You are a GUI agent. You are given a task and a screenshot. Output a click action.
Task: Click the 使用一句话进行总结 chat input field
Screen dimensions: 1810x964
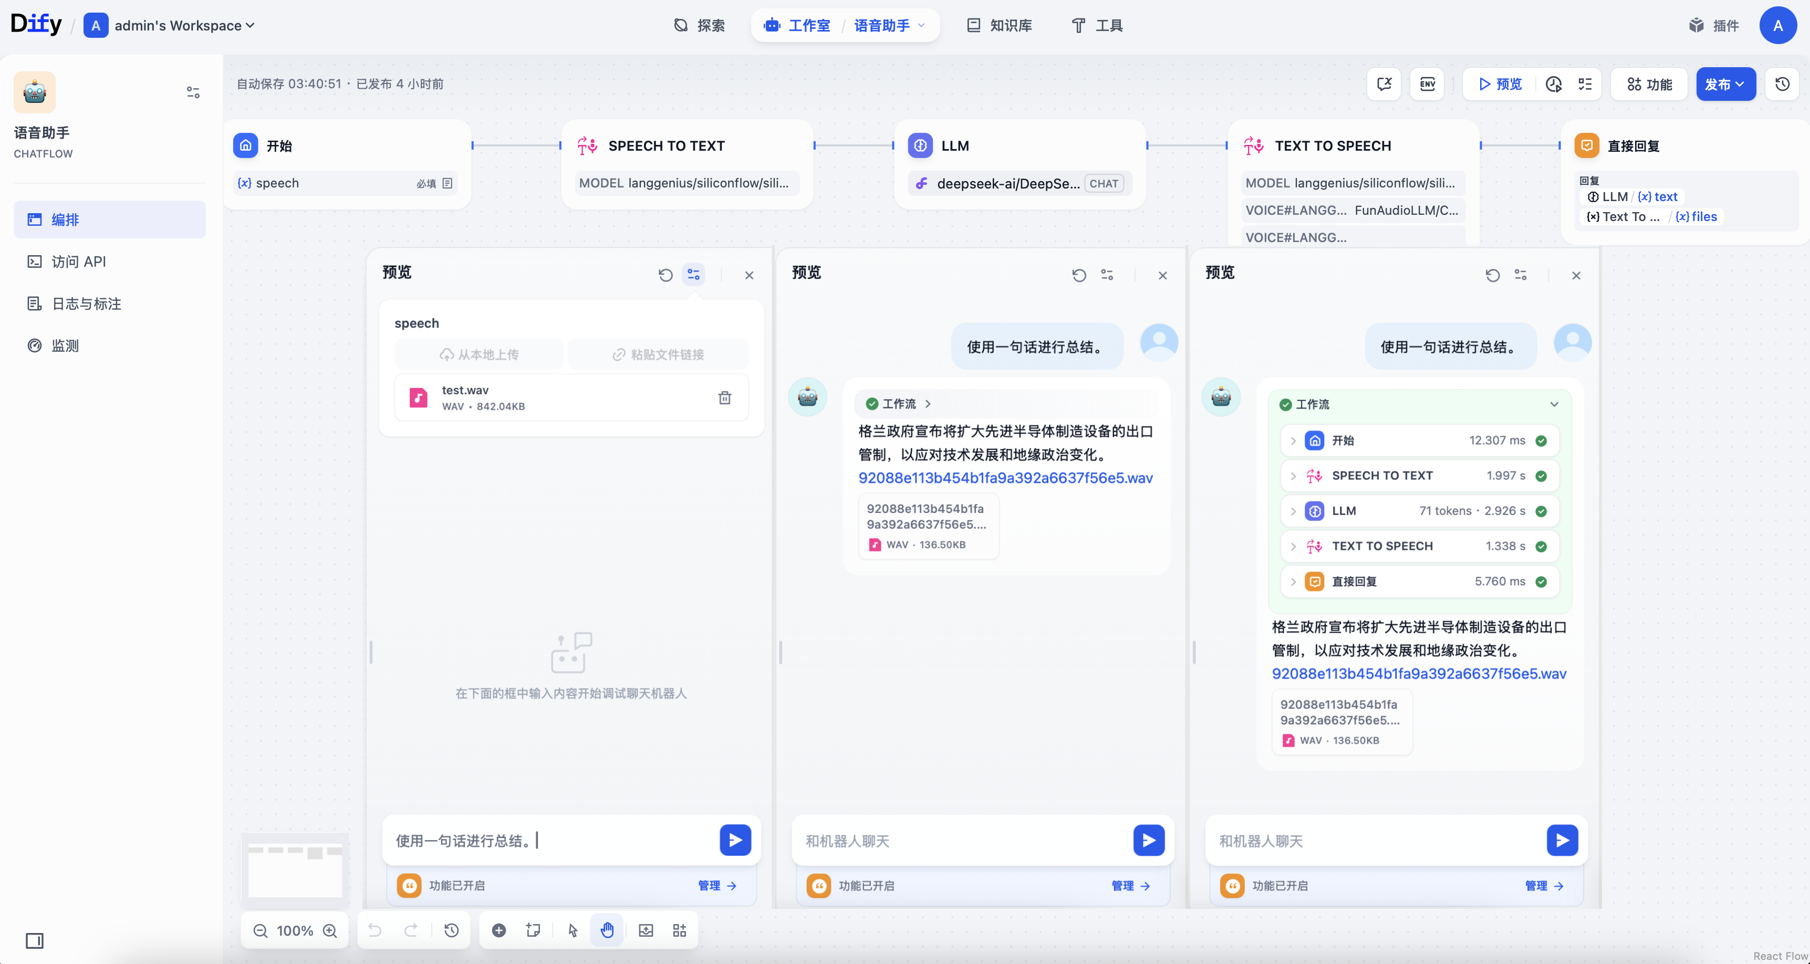[548, 840]
